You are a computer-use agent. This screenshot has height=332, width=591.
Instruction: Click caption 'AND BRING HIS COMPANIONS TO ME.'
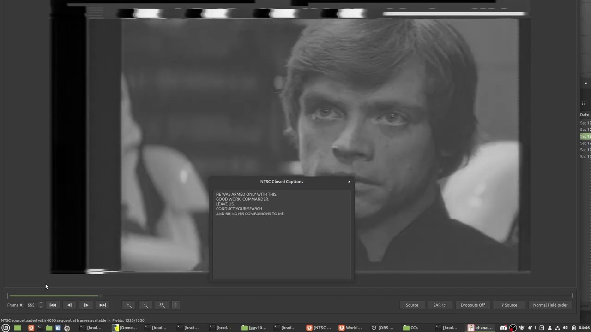click(250, 214)
